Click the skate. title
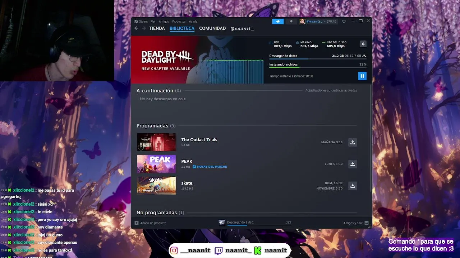This screenshot has width=460, height=258. 187,183
